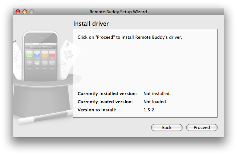Click the "Install driver" heading
The image size is (237, 155).
pos(91,24)
